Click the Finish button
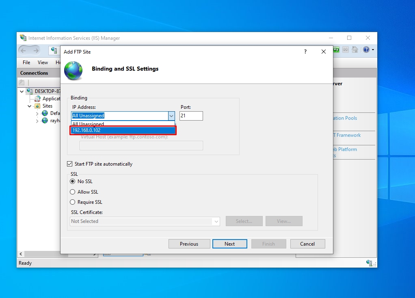Viewport: 415px width, 298px height. point(269,244)
